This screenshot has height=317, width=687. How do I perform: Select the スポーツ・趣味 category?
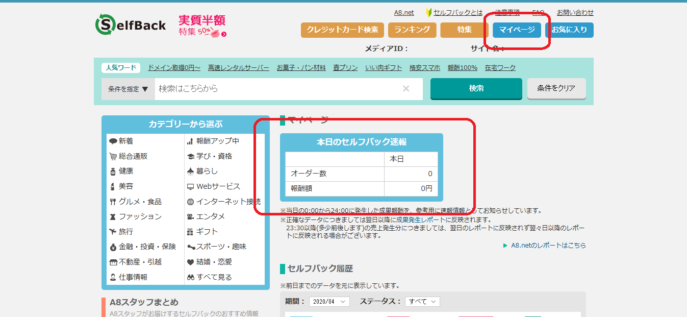217,247
